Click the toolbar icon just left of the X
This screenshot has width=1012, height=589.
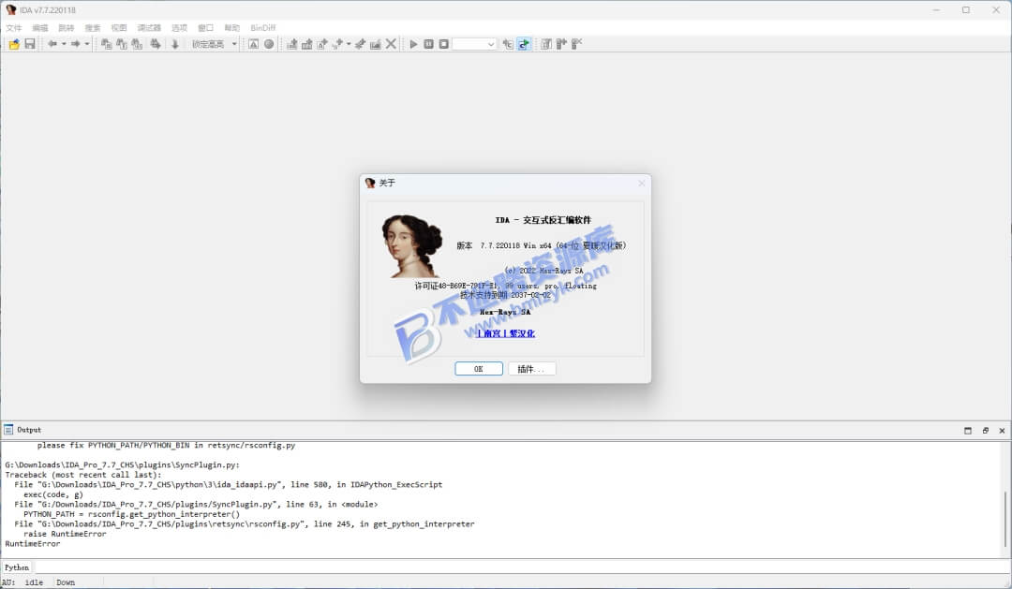coord(376,44)
